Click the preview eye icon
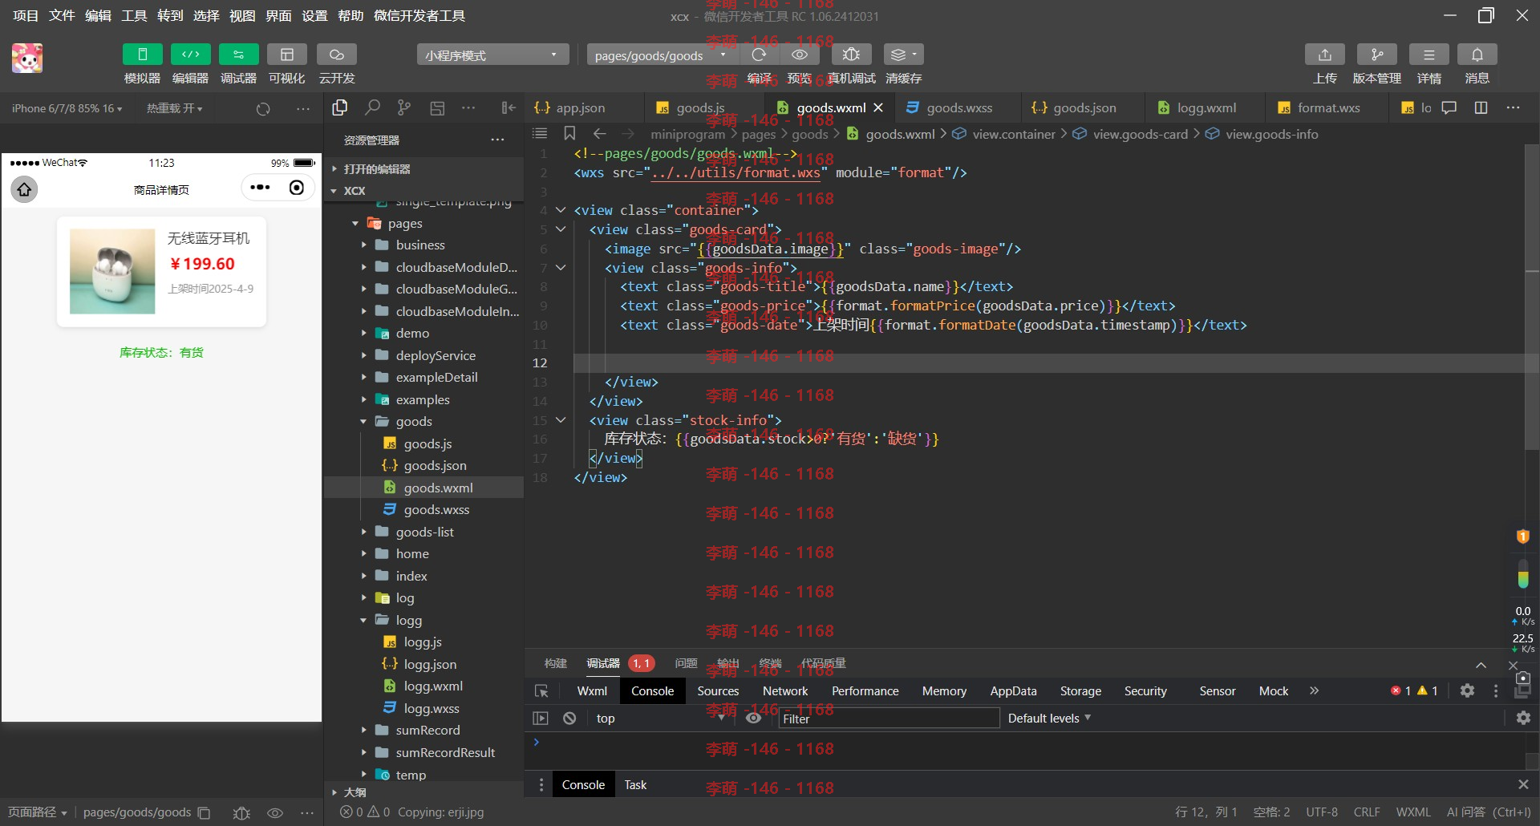Screen dimensions: 1540x826 pyautogui.click(x=800, y=55)
